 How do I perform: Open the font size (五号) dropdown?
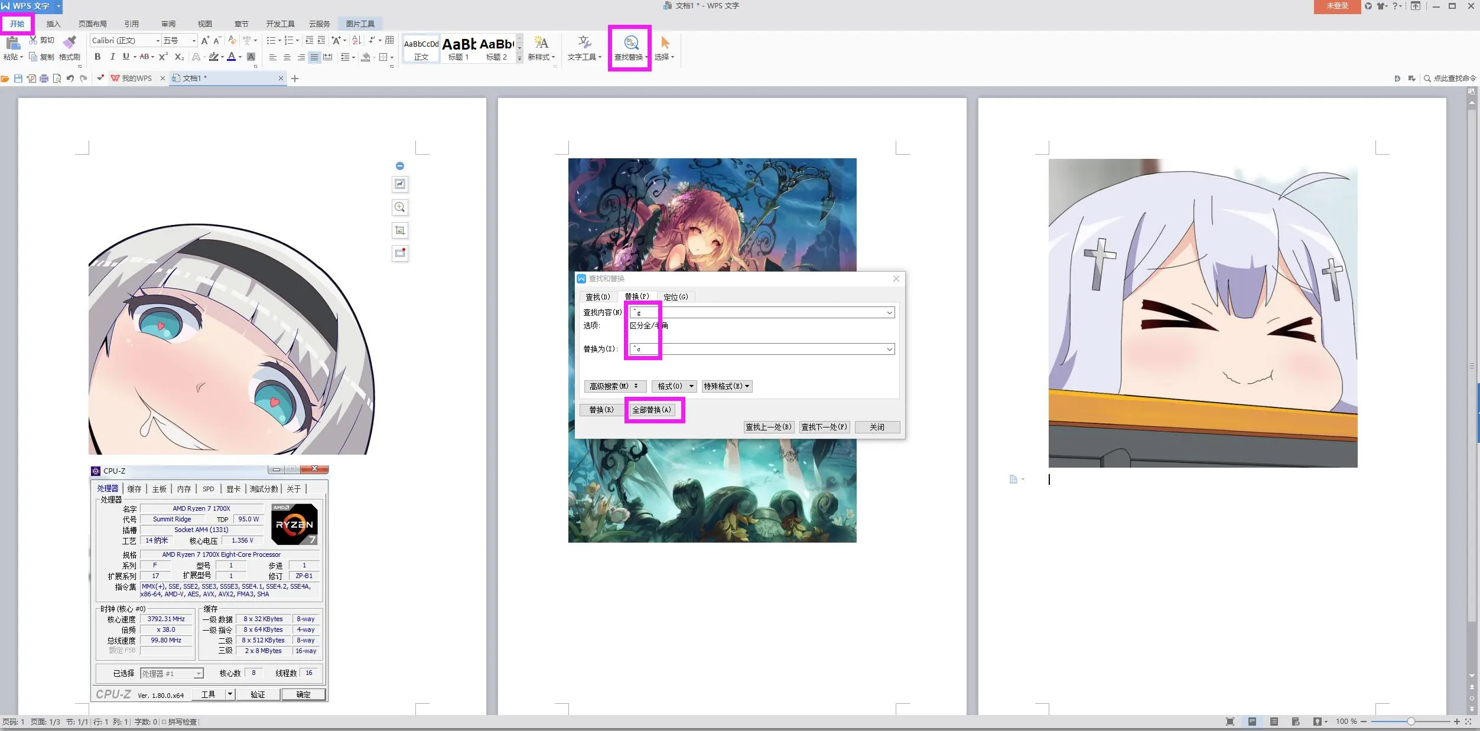[x=194, y=41]
